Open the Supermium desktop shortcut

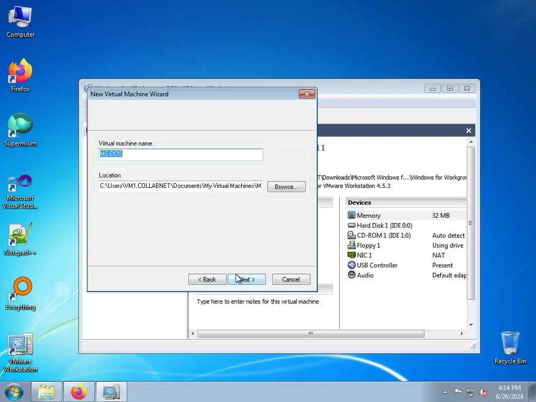pyautogui.click(x=20, y=130)
